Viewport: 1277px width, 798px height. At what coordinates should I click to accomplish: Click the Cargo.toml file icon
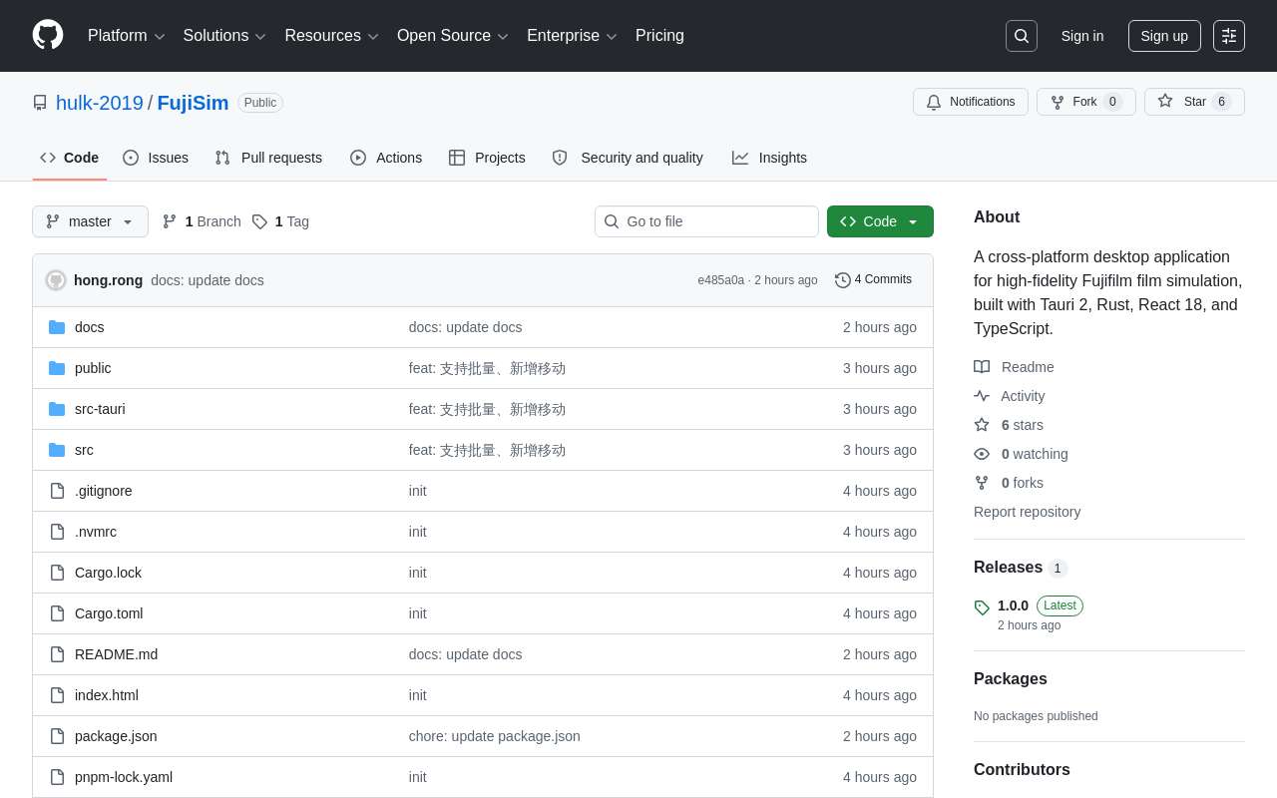[x=57, y=613]
